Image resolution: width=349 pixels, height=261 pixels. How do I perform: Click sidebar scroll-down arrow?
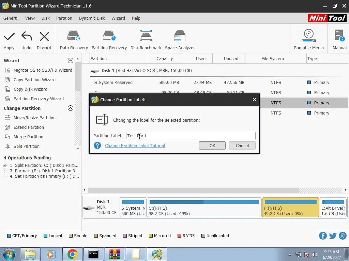coord(78,149)
